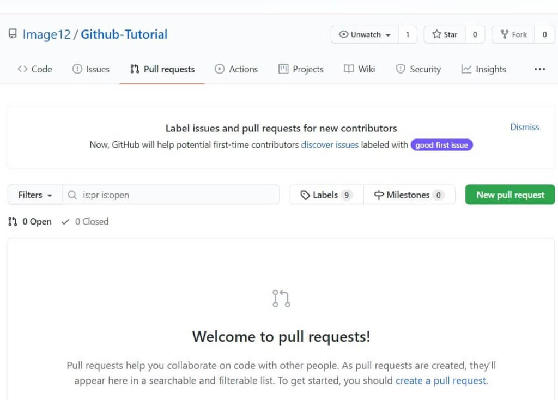The image size is (558, 400).
Task: Fork the Github-Tutorial repository
Action: pos(513,34)
